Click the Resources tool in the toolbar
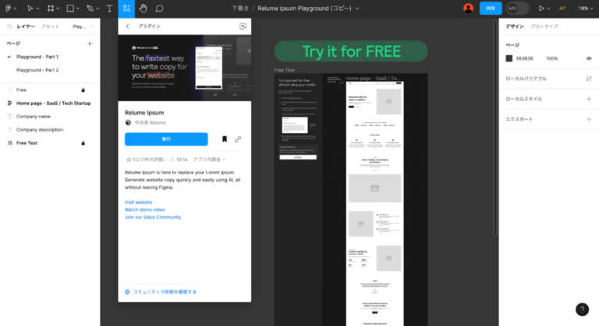The height and width of the screenshot is (326, 599). click(x=127, y=8)
